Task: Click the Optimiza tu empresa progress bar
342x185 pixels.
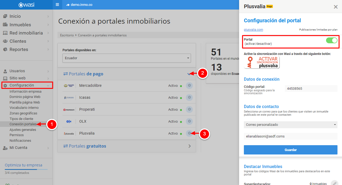Action: coord(26,169)
